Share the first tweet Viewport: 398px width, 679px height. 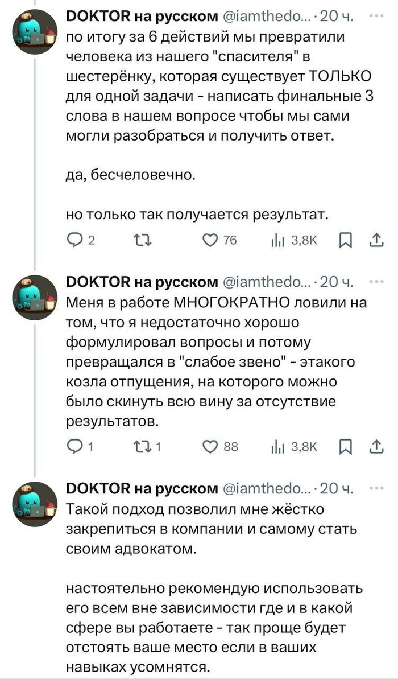point(376,241)
